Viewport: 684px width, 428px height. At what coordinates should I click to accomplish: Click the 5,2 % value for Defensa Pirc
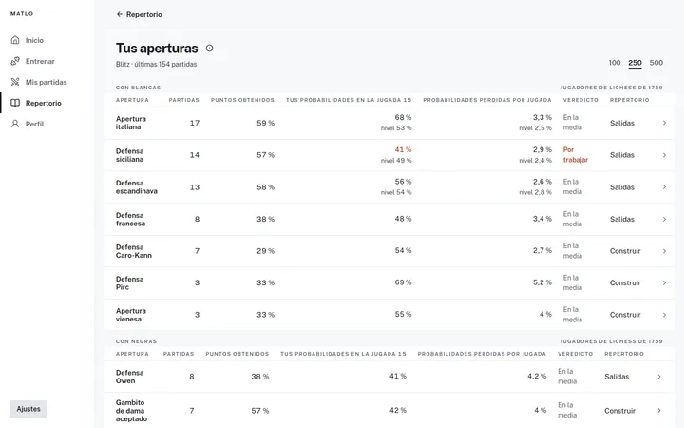tap(541, 282)
